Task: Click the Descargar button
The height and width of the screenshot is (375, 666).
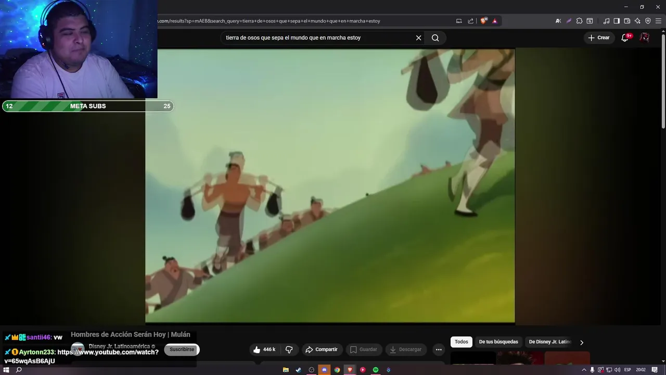Action: (x=405, y=349)
